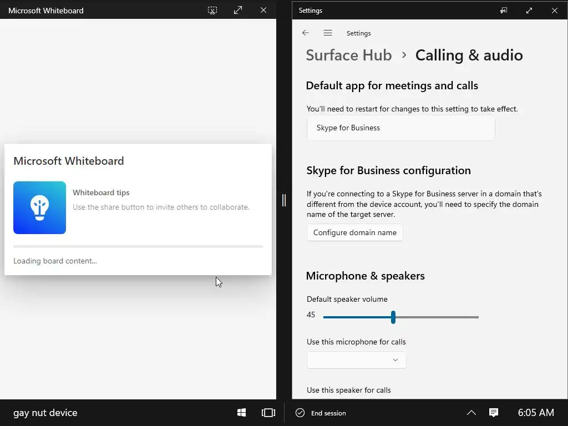Open the Skype for Business default app dropdown
Screen dimensions: 568x426
tap(400, 128)
